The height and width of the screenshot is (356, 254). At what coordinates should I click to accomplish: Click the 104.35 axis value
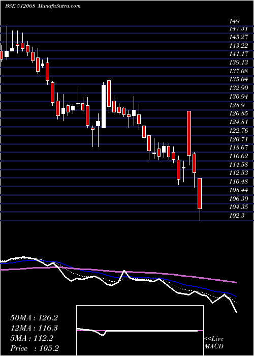point(239,207)
